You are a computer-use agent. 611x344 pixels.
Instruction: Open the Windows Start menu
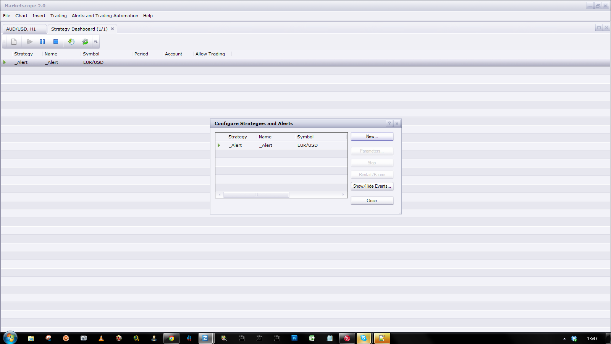click(10, 338)
